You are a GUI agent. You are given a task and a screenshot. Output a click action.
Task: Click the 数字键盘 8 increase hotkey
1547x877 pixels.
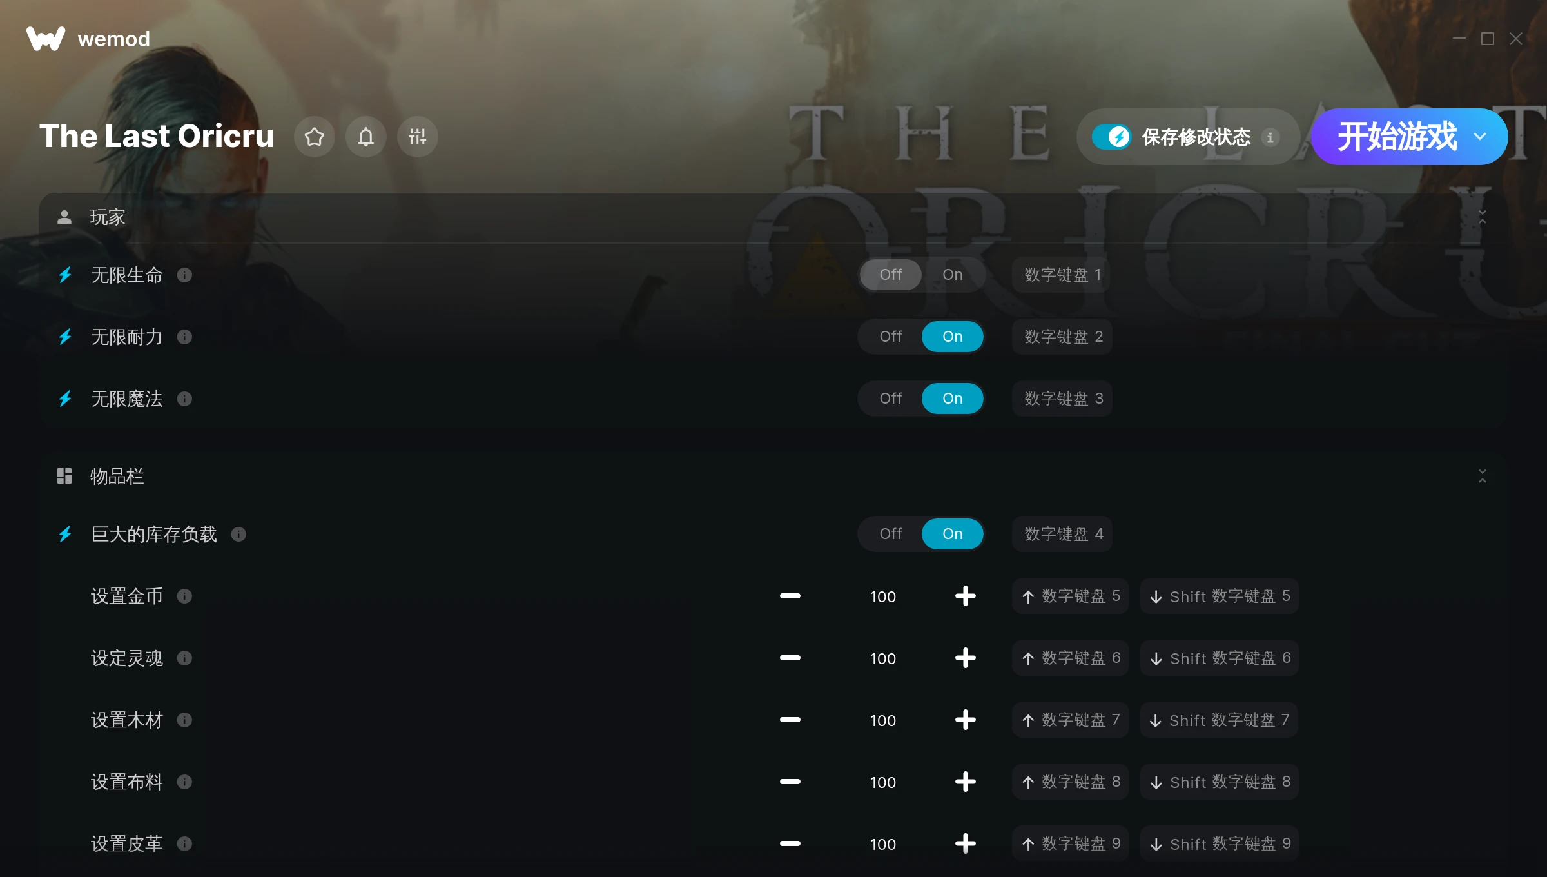1070,782
